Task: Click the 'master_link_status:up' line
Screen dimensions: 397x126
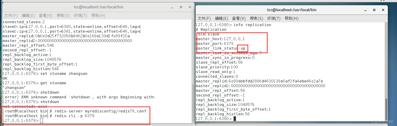Action: [x=220, y=48]
